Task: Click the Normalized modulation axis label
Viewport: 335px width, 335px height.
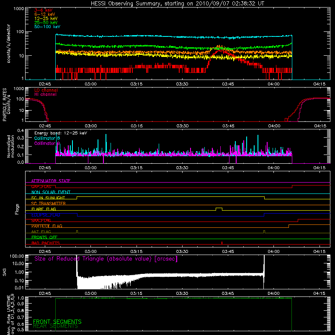Action: 10,146
